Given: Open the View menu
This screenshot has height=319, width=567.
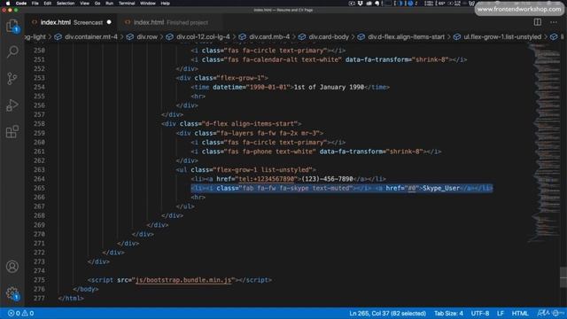Looking at the screenshot, I should 85,4.
